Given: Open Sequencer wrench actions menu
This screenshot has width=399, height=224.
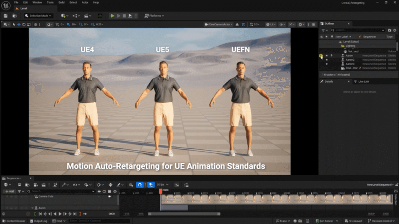Looking at the screenshot, I should [x=65, y=185].
